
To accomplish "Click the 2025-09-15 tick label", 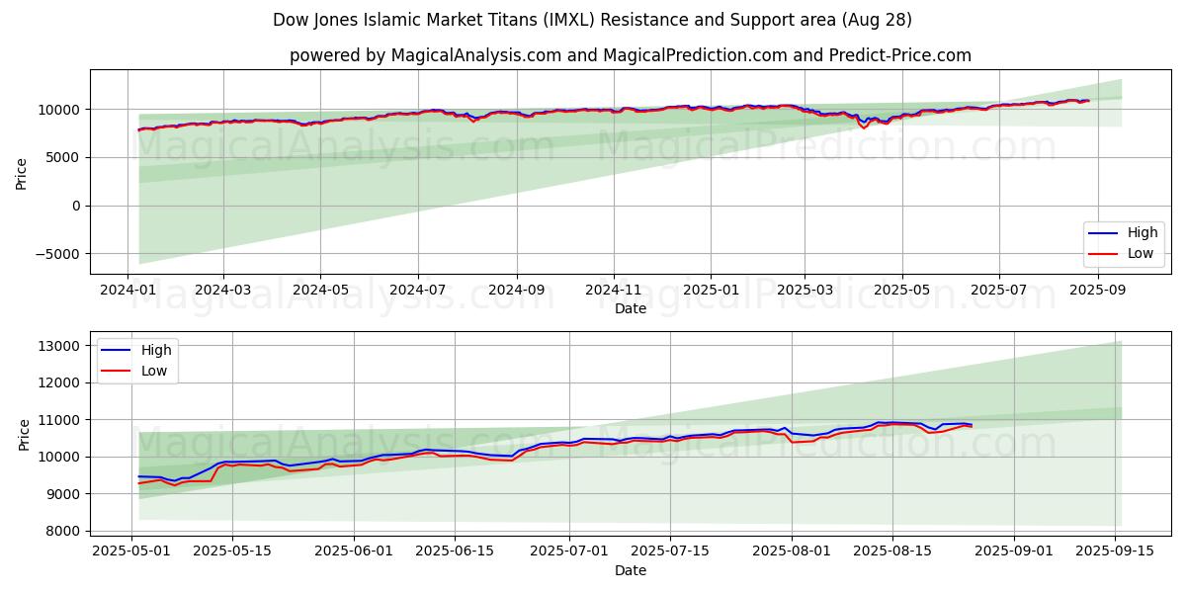I will (x=1115, y=551).
